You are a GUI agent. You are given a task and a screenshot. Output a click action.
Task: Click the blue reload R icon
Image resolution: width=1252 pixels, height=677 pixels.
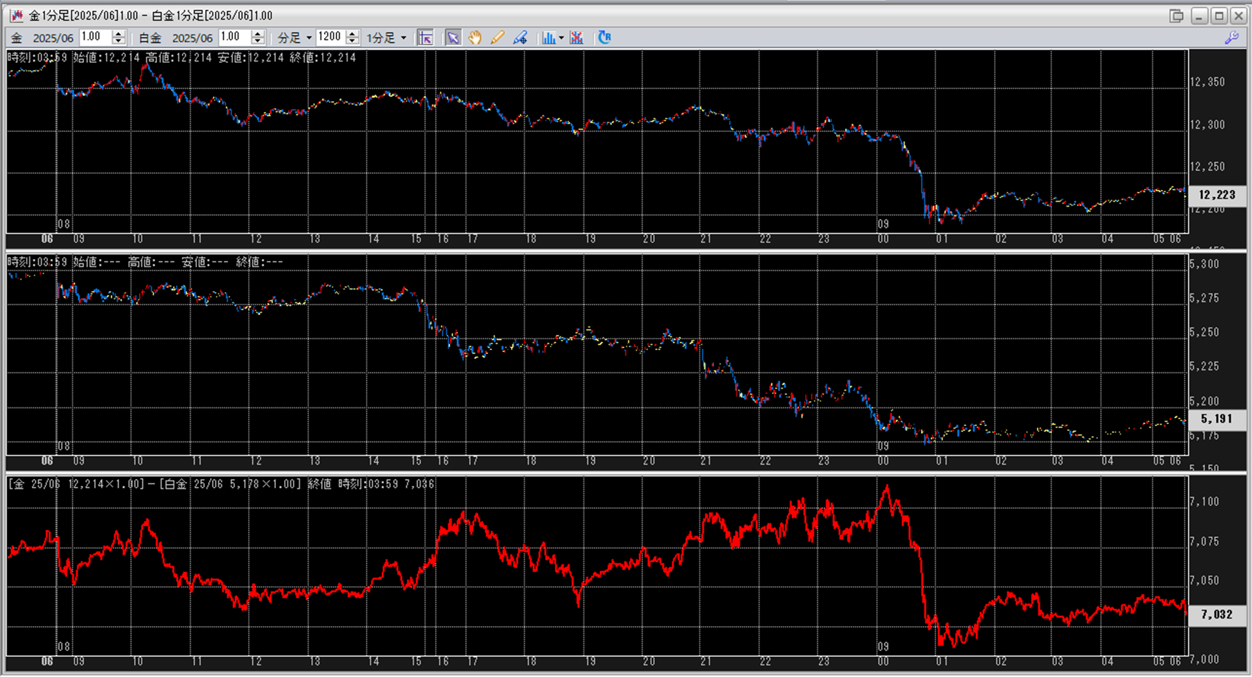pyautogui.click(x=604, y=38)
